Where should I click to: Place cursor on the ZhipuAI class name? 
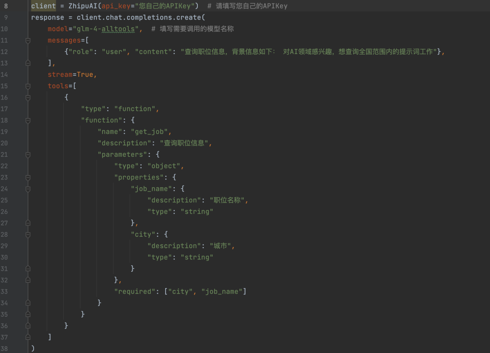(x=81, y=6)
